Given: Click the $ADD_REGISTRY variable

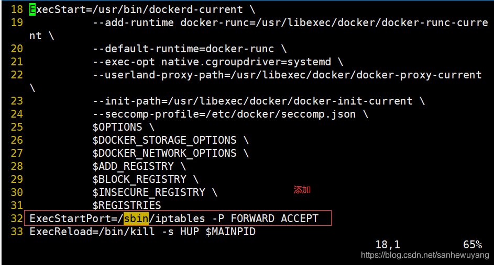Looking at the screenshot, I should point(133,166).
